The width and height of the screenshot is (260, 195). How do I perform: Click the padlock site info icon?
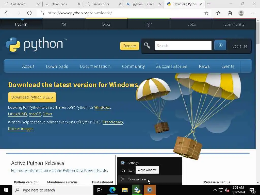tap(42, 13)
